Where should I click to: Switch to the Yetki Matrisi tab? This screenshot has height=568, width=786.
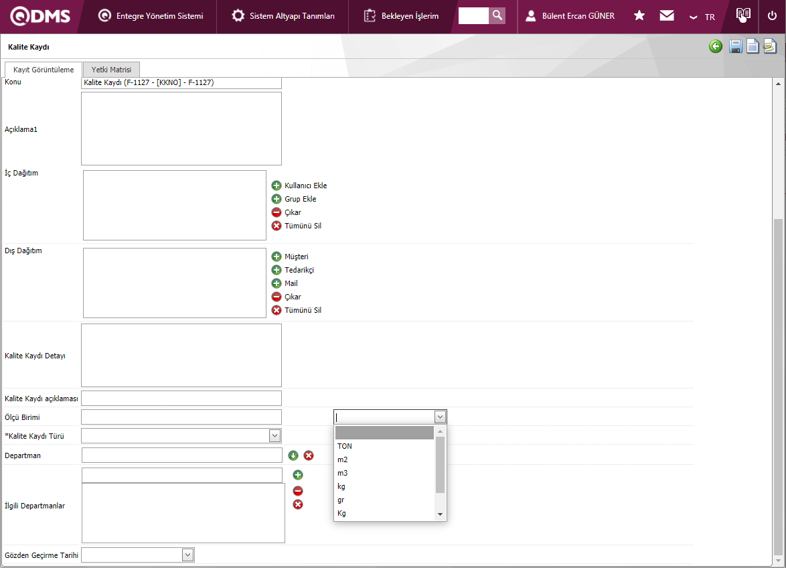point(111,70)
